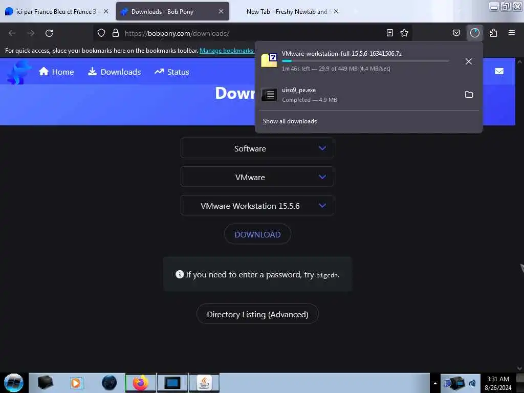Open tracking protection shield icon
Screen dimensions: 524x393
(x=101, y=33)
